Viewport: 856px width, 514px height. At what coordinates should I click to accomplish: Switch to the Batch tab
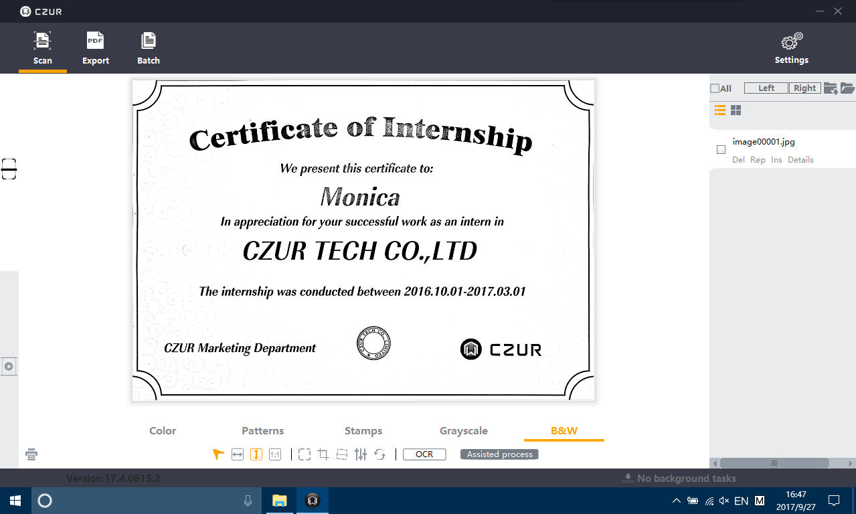(x=149, y=48)
